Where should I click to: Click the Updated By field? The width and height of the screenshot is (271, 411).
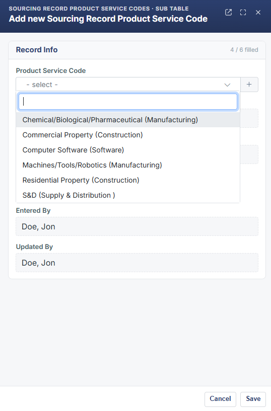coord(137,263)
